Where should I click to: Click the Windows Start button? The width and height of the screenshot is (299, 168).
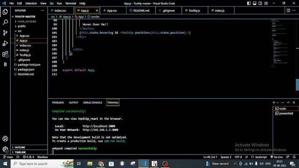[x=5, y=164]
